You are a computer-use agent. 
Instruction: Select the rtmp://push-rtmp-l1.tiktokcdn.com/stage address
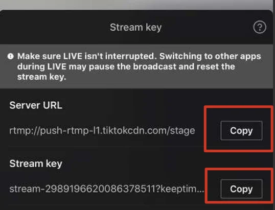click(x=102, y=131)
